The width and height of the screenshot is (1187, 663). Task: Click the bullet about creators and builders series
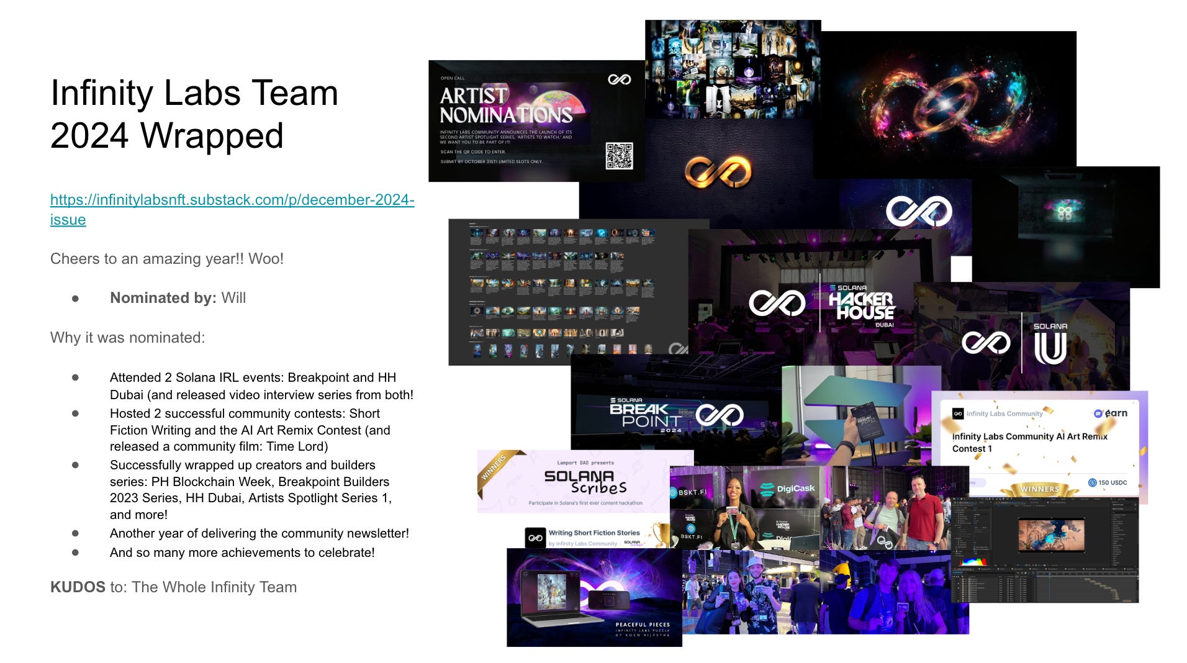(x=251, y=490)
